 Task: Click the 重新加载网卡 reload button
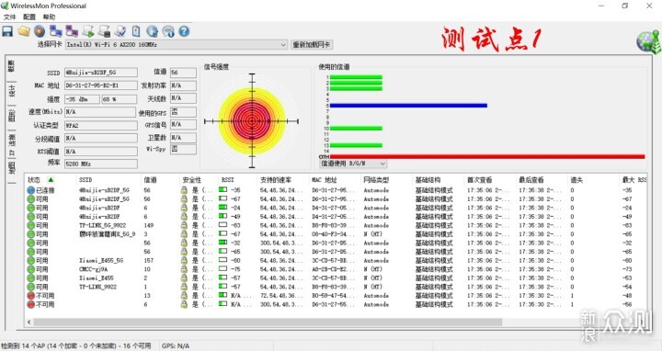pyautogui.click(x=312, y=44)
